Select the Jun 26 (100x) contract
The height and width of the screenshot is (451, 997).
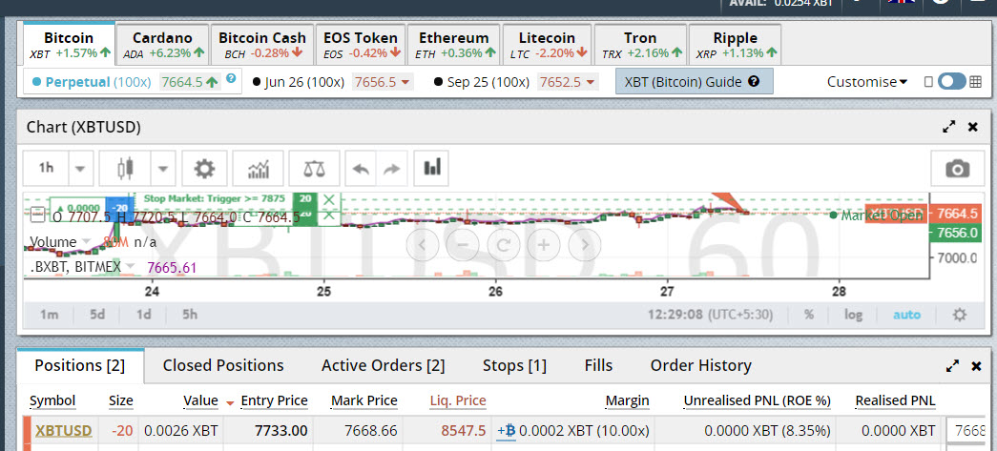[333, 82]
